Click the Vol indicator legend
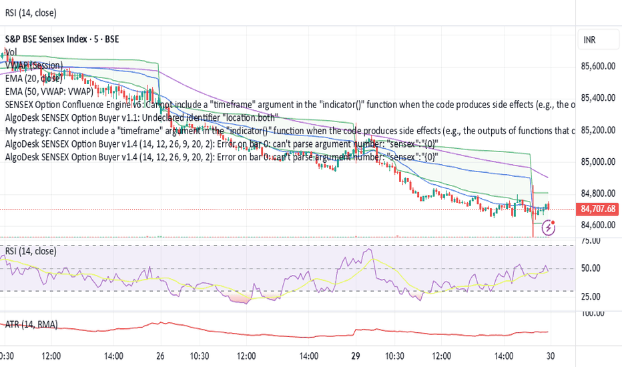 coord(11,52)
